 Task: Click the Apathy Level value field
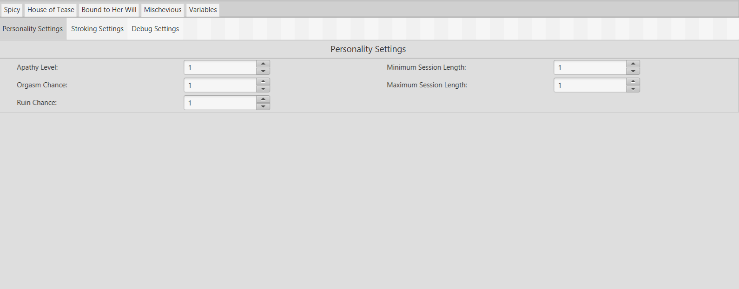tap(220, 68)
